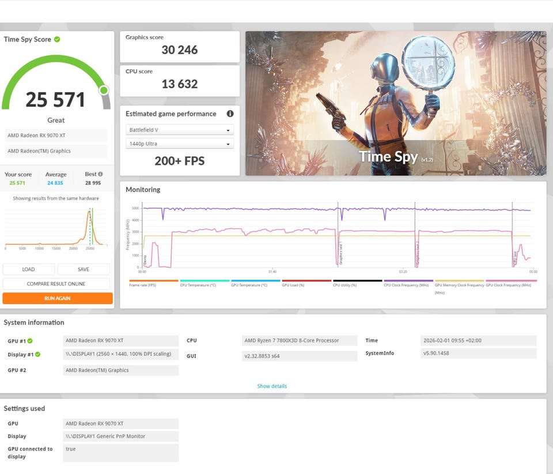This screenshot has width=553, height=474.
Task: Click the Show details link
Action: tap(272, 386)
